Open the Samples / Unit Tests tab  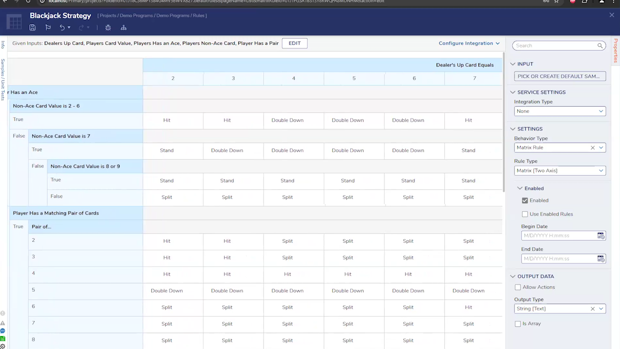[3, 79]
